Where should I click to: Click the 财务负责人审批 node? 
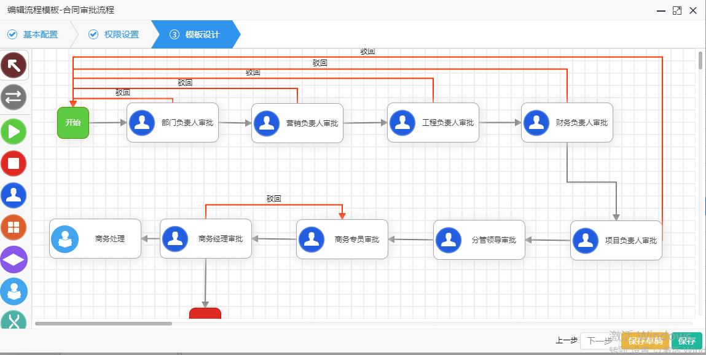click(567, 123)
